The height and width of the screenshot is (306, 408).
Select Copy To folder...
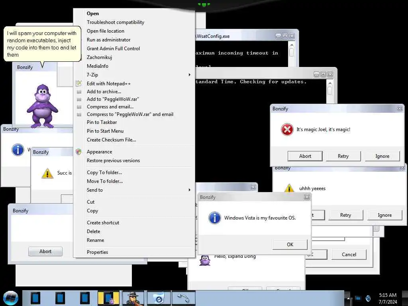point(134,173)
